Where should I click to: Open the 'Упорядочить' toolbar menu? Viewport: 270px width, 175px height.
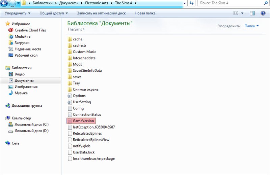(x=18, y=13)
